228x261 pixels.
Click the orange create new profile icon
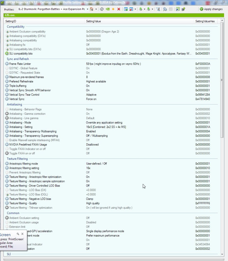tap(113, 9)
